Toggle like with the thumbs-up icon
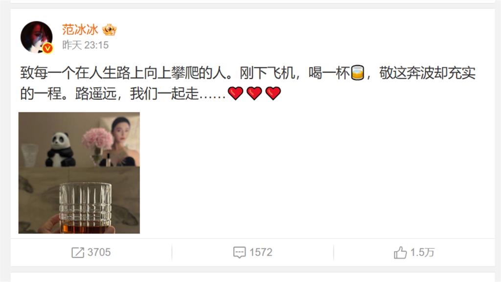 pyautogui.click(x=400, y=252)
